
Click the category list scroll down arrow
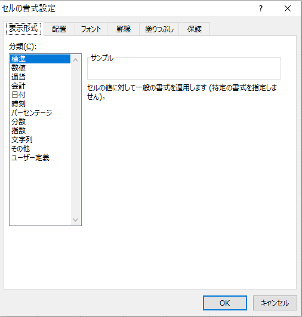click(x=76, y=220)
